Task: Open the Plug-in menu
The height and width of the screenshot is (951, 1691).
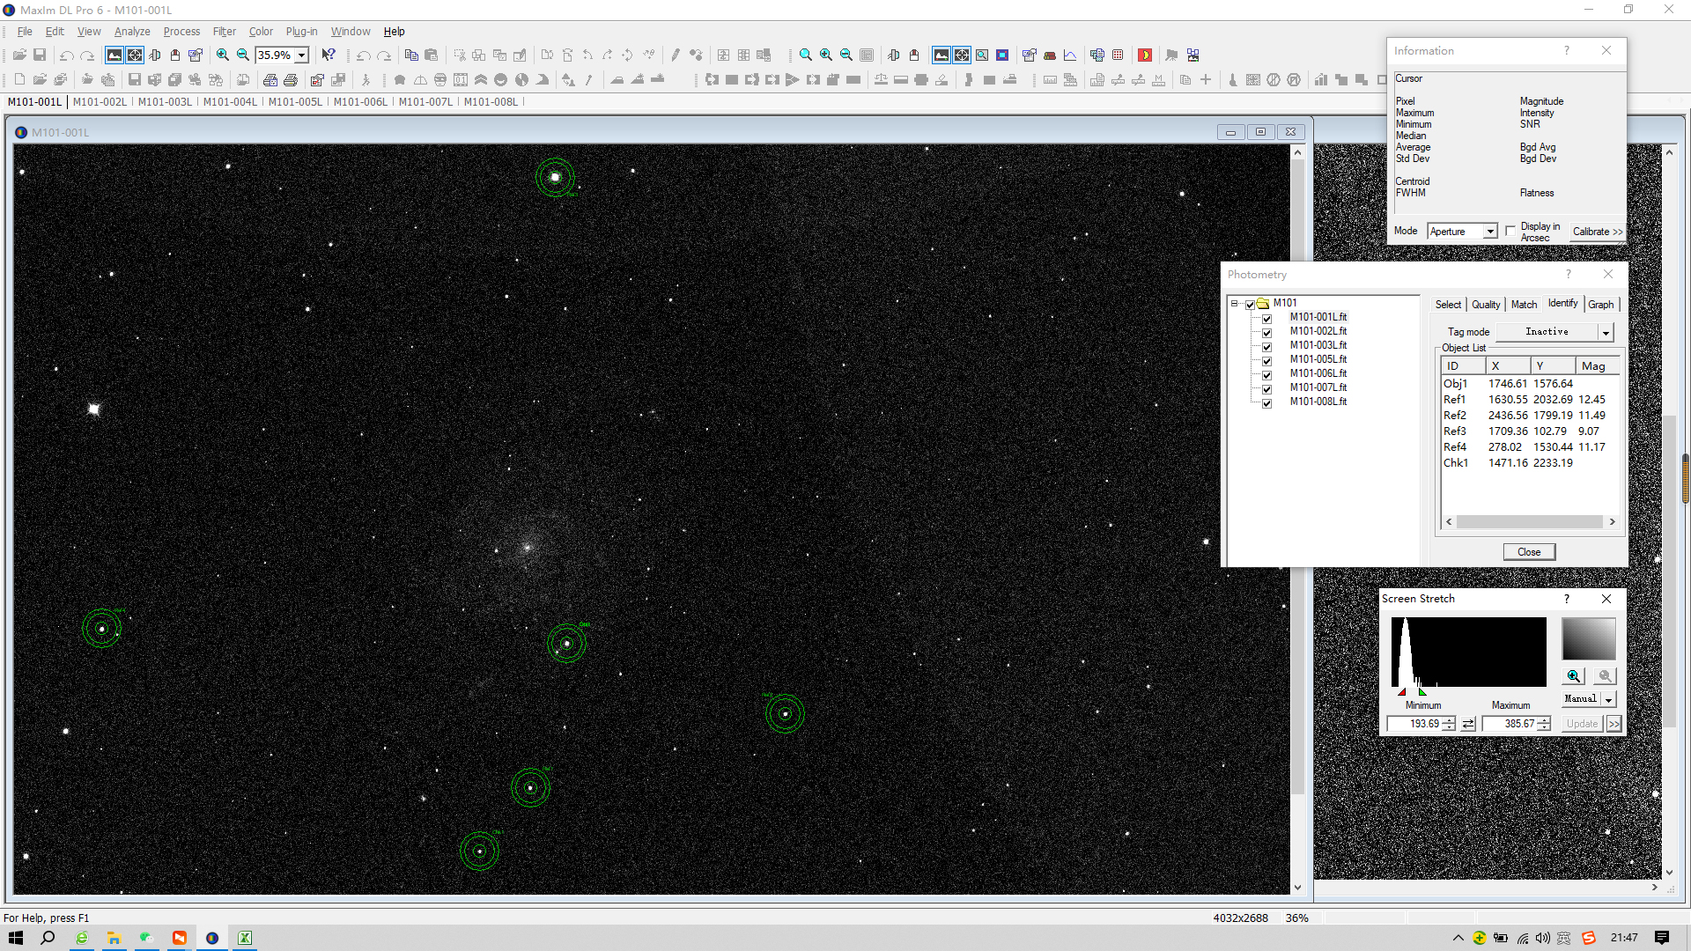Action: [301, 32]
